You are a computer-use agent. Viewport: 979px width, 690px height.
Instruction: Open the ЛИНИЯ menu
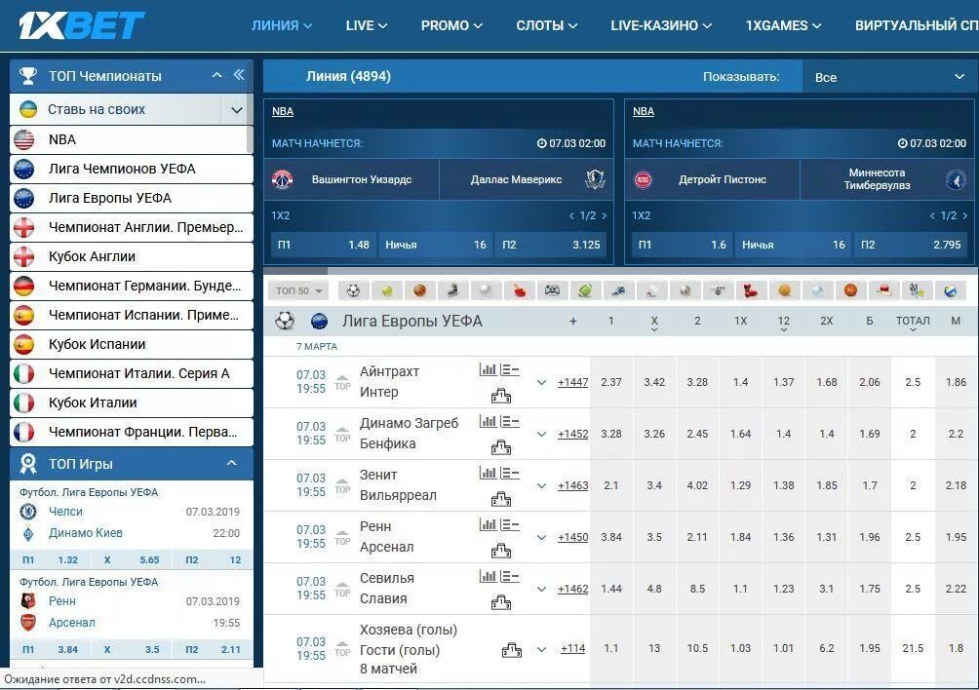pos(282,25)
